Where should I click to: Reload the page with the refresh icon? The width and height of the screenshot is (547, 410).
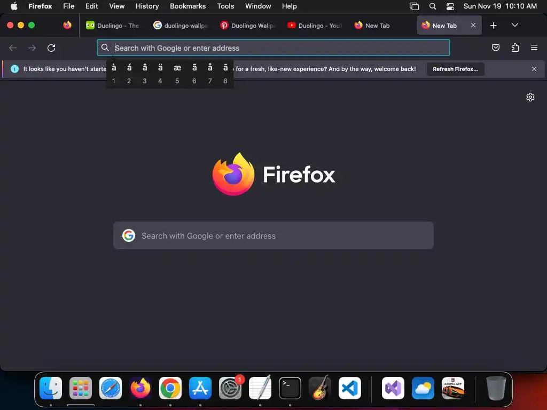pyautogui.click(x=51, y=48)
